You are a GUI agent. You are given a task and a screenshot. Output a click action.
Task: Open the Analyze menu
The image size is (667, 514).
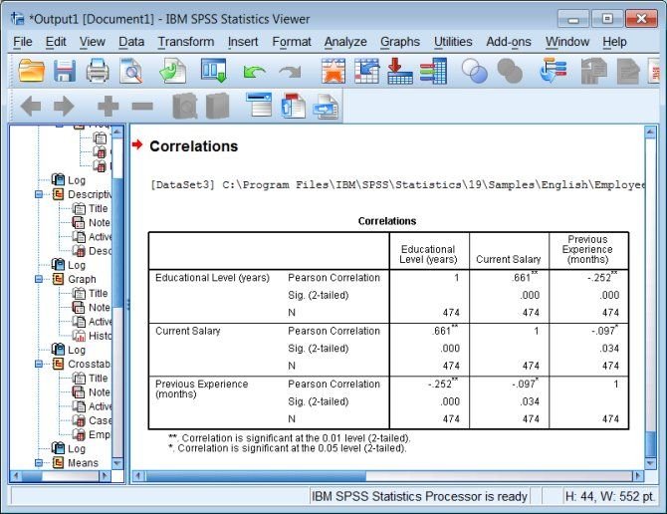[x=345, y=42]
